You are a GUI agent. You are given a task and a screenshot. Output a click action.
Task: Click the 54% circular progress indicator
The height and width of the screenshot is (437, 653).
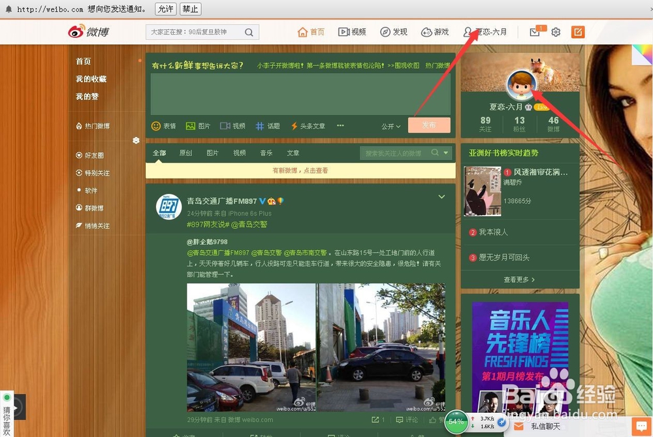click(456, 422)
